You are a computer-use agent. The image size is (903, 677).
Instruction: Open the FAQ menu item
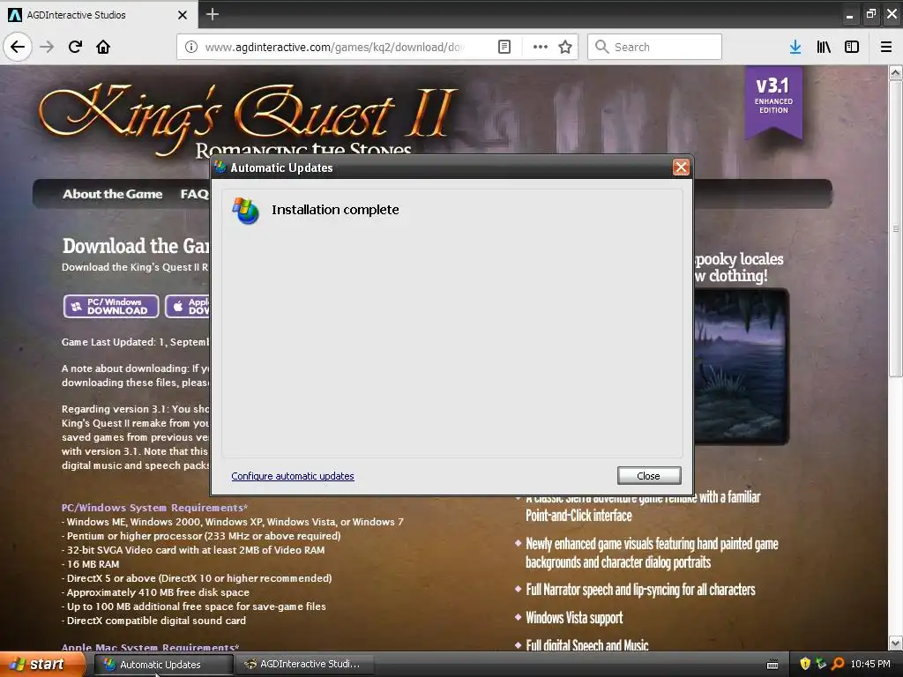coord(195,194)
